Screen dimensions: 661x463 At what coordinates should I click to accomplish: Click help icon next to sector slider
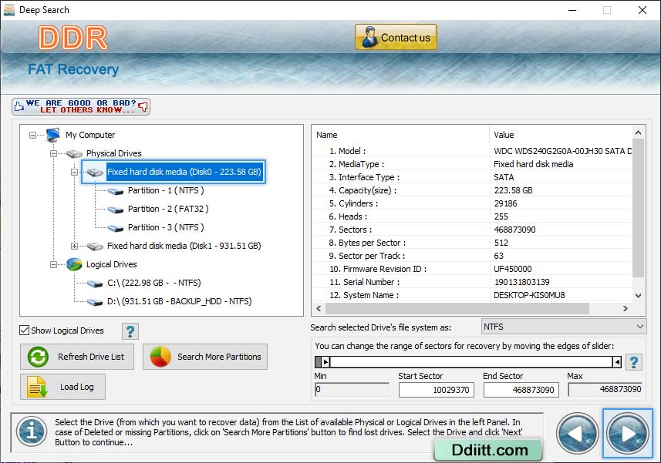click(633, 362)
